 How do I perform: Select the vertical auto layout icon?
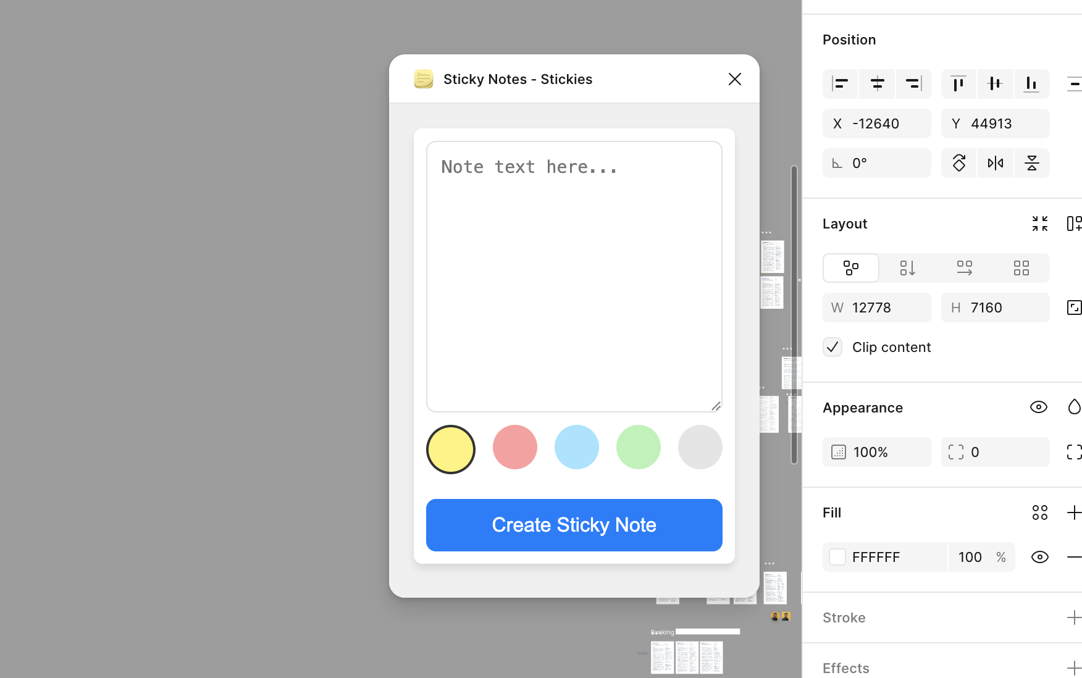tap(907, 268)
